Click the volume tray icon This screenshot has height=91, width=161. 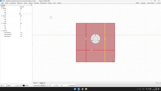149,89
